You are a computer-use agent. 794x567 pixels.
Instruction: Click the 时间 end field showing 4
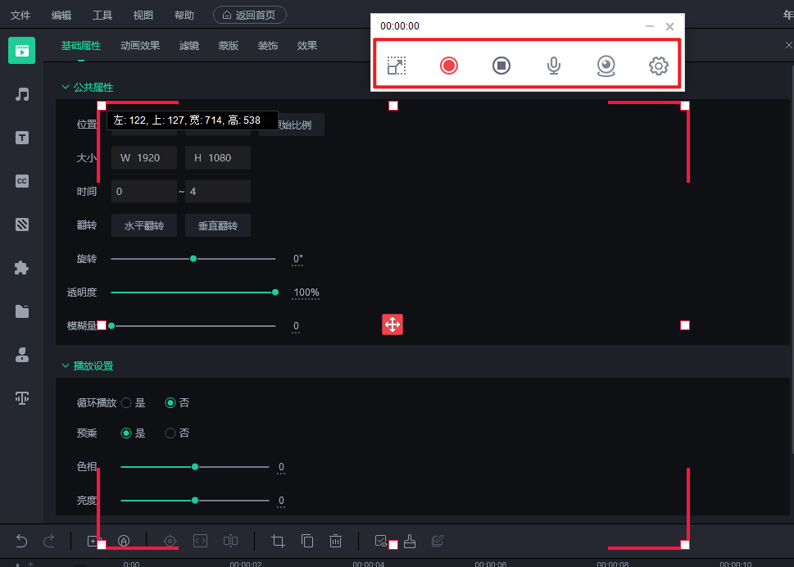pyautogui.click(x=218, y=192)
